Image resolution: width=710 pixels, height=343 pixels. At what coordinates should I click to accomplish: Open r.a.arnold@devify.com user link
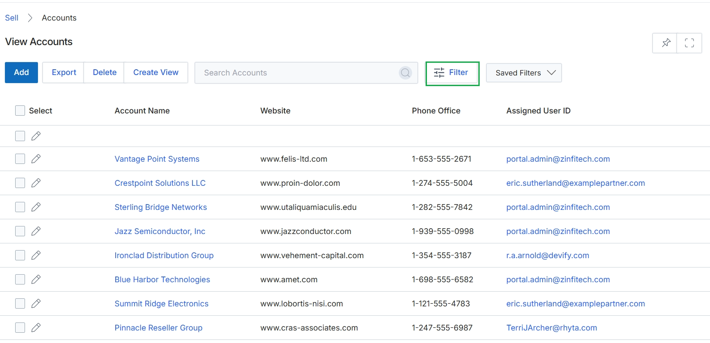[547, 255]
